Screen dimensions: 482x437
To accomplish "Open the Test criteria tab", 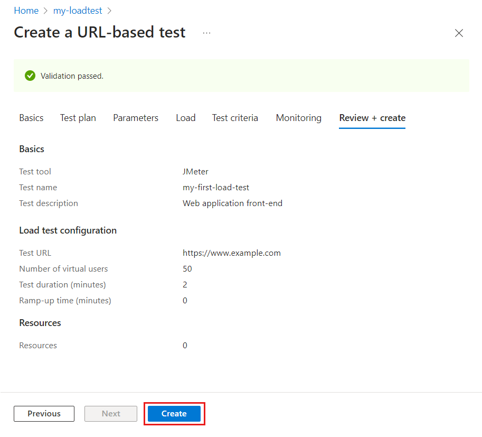I will click(x=235, y=118).
